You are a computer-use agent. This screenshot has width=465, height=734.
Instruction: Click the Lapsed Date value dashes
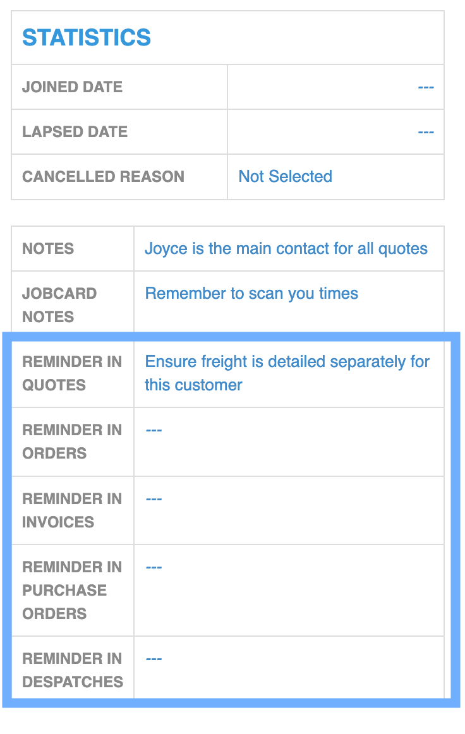(x=426, y=133)
